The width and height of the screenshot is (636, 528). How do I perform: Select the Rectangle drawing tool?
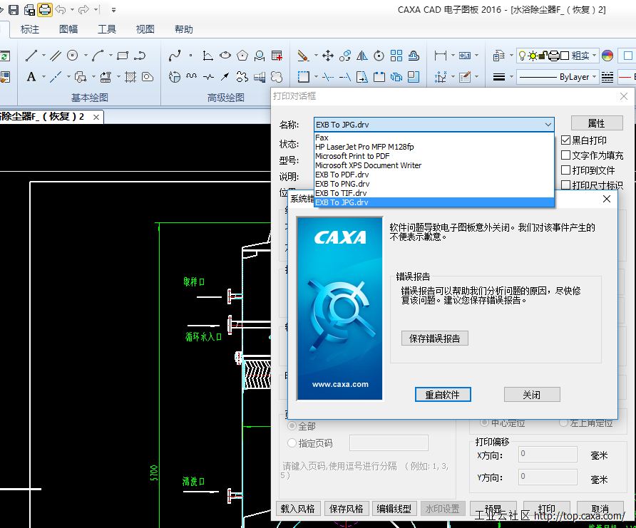point(123,56)
